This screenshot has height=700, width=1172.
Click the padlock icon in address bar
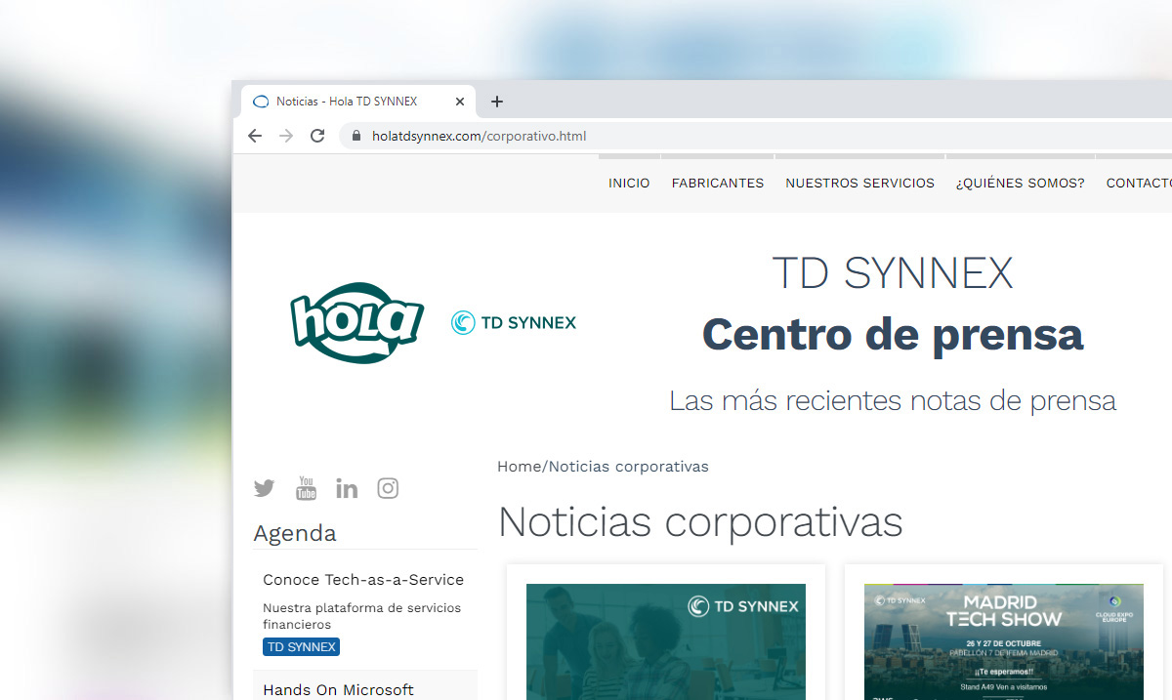point(356,136)
